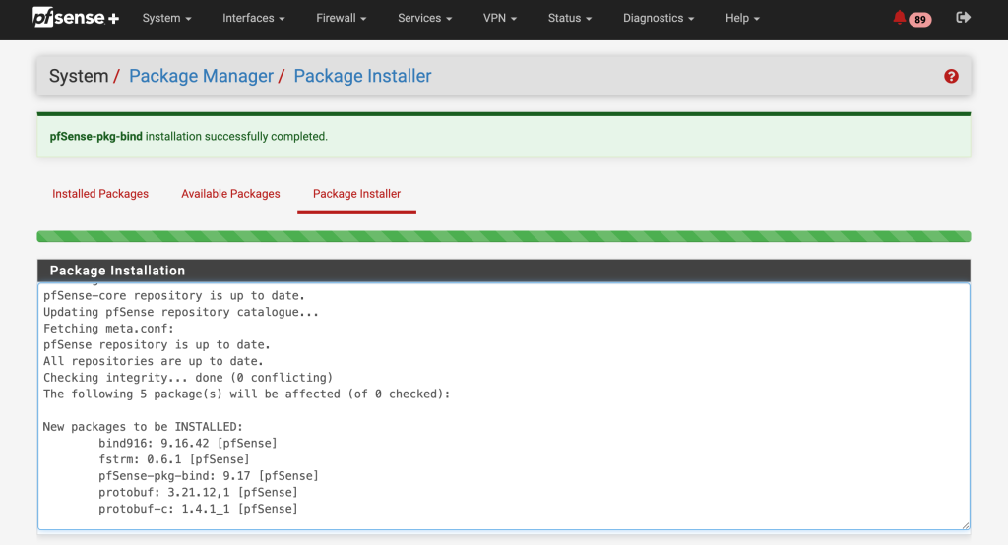The image size is (1008, 545).
Task: Click the Package Installation panel heading
Action: [x=504, y=271]
